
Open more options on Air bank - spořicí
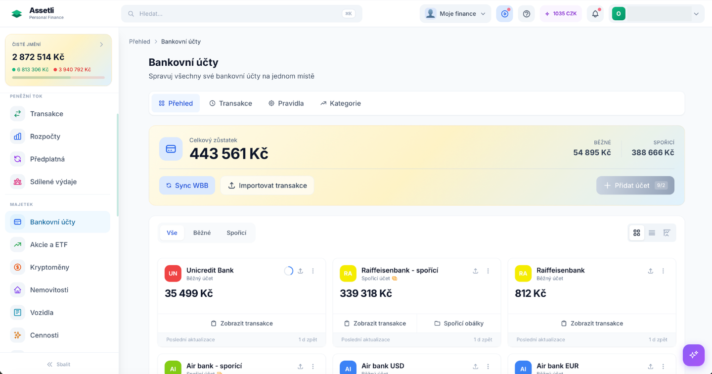tap(313, 367)
